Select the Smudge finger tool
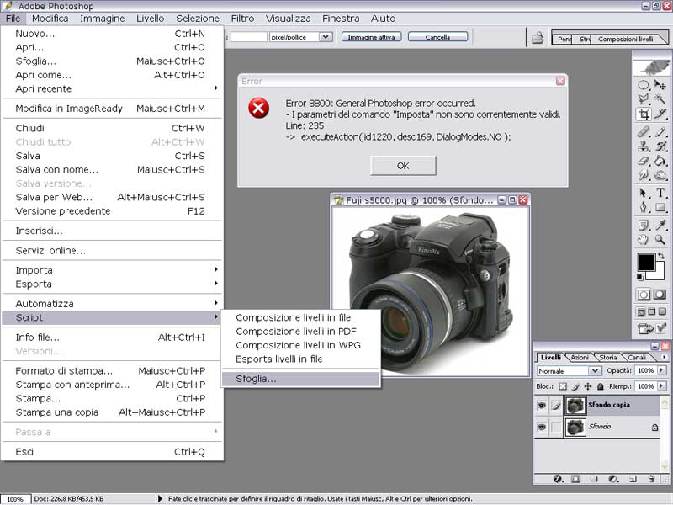The height and width of the screenshot is (505, 673). point(644,175)
